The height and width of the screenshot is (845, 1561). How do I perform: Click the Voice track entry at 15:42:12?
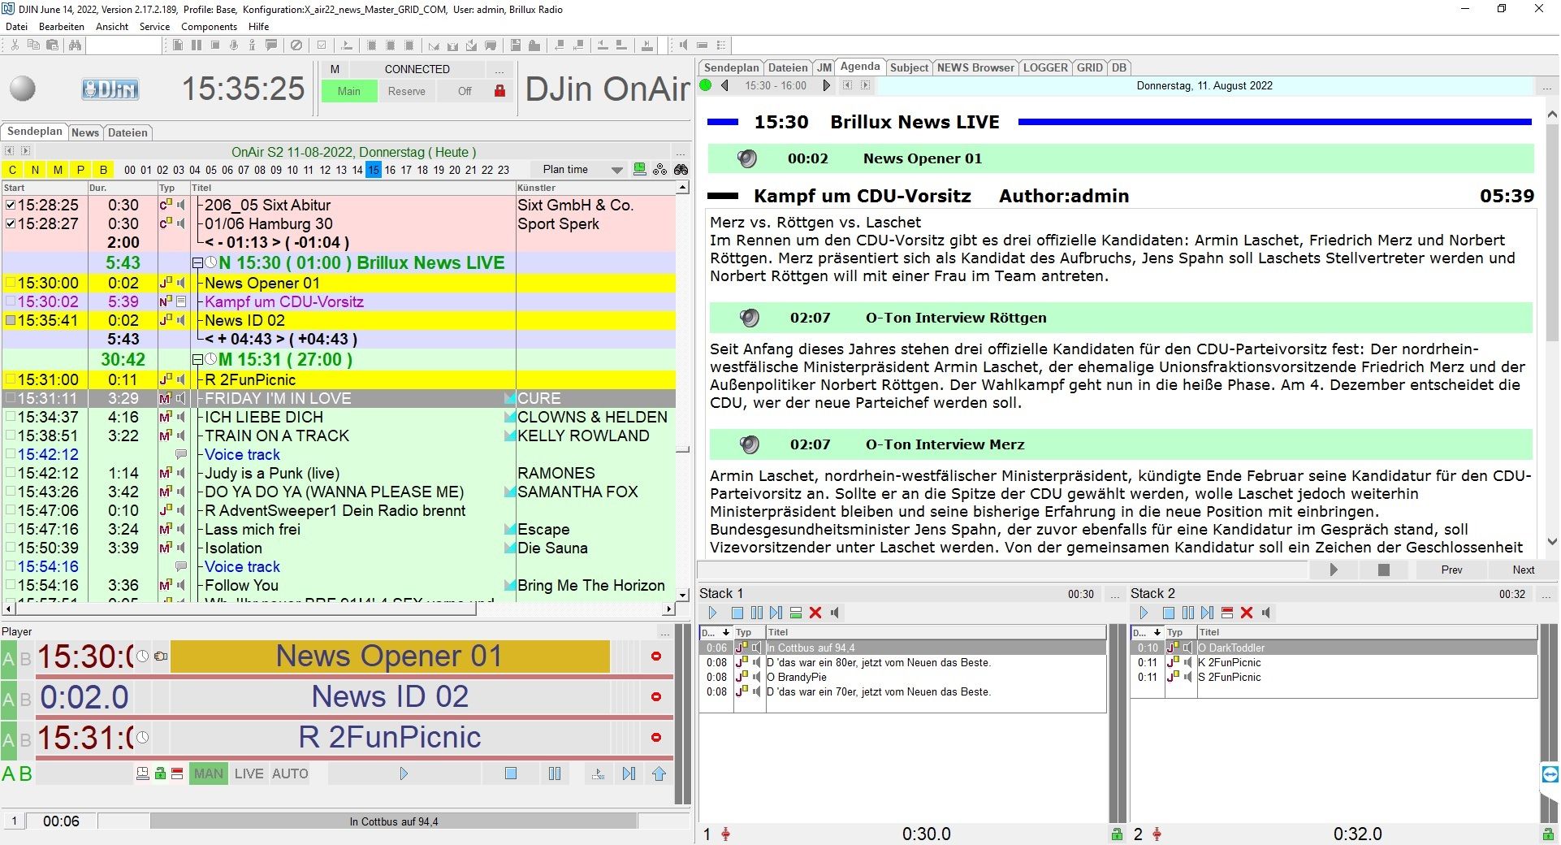point(242,454)
